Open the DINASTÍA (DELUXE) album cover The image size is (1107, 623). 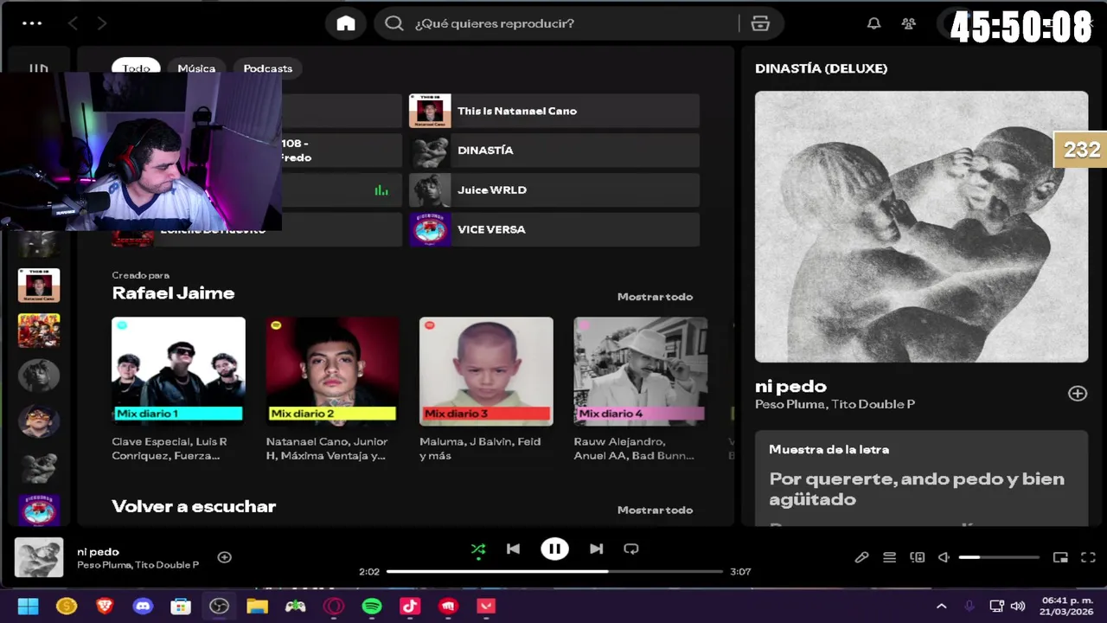[x=921, y=227]
